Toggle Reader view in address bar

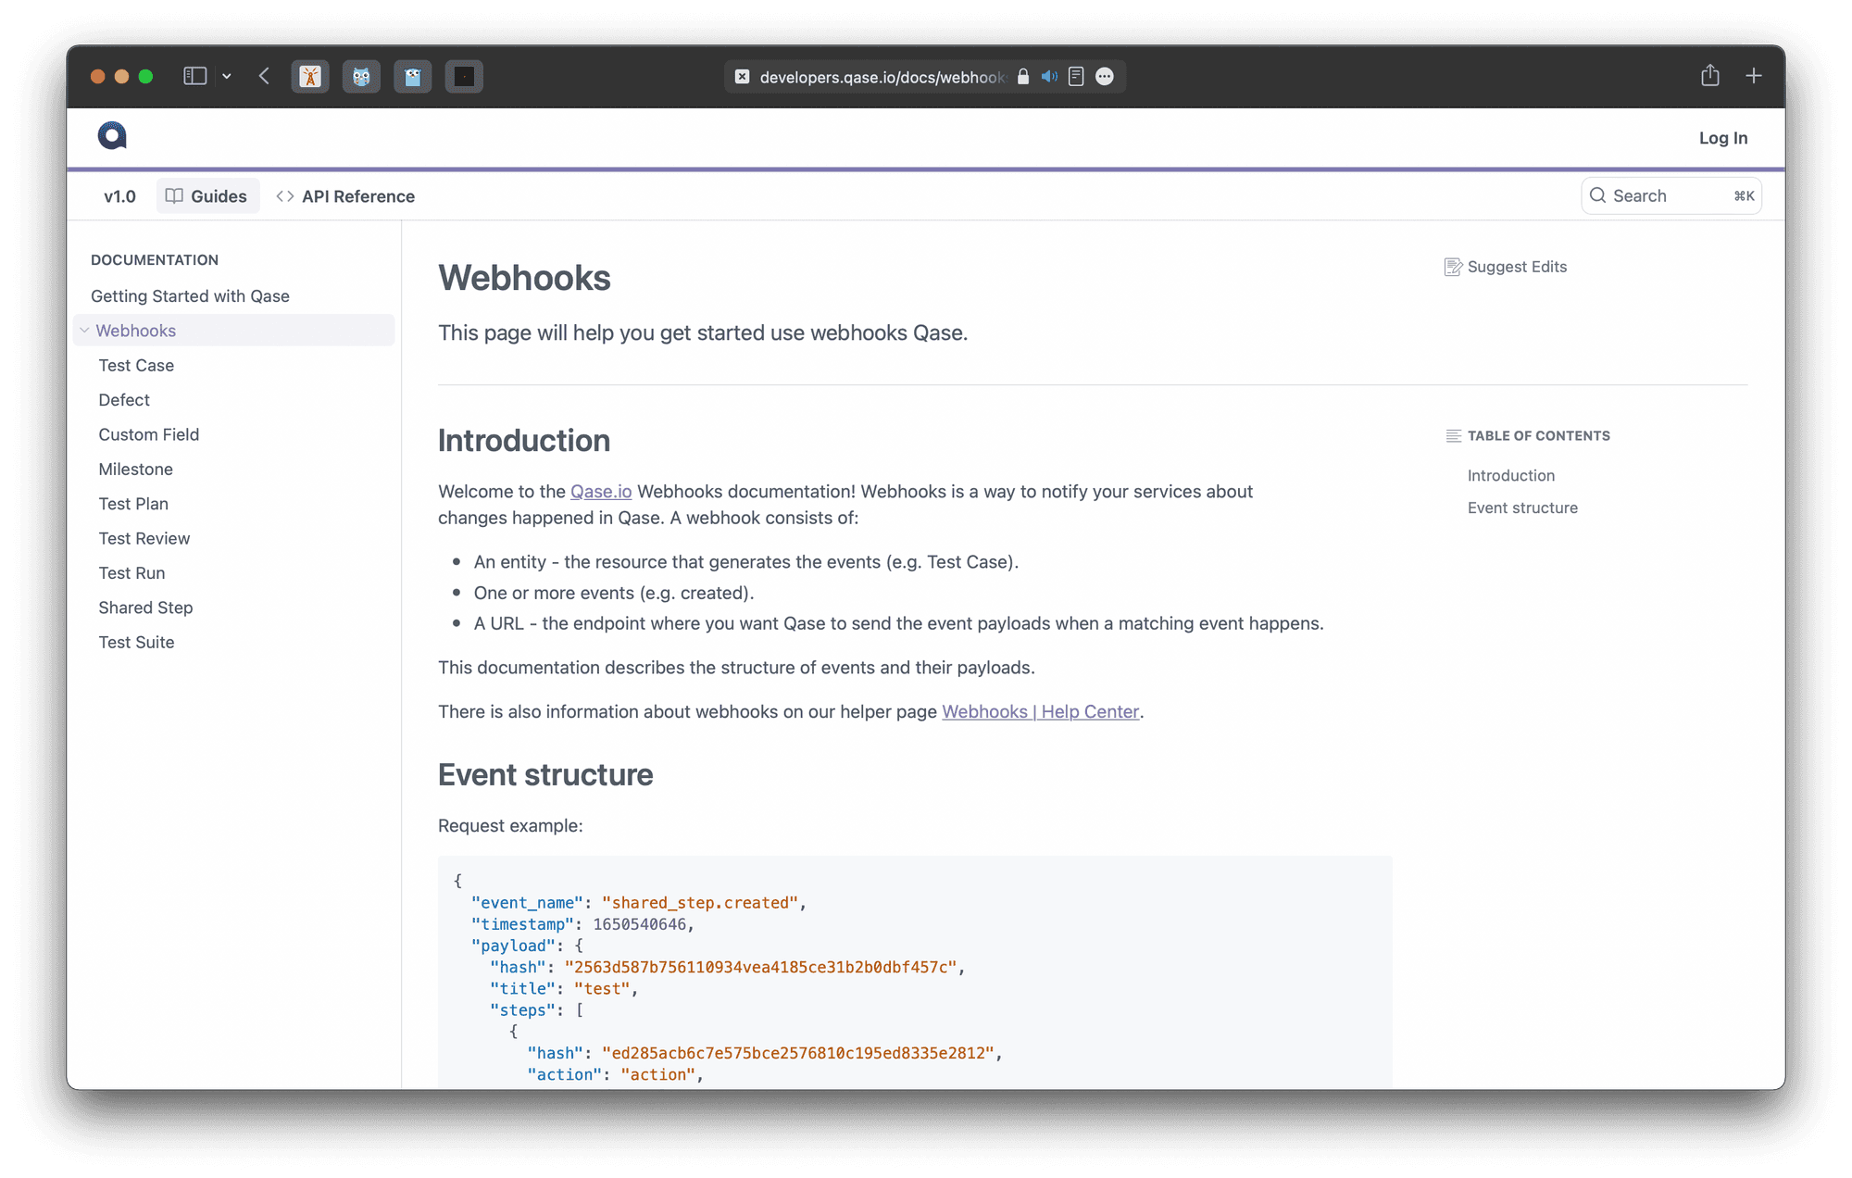(x=1076, y=77)
